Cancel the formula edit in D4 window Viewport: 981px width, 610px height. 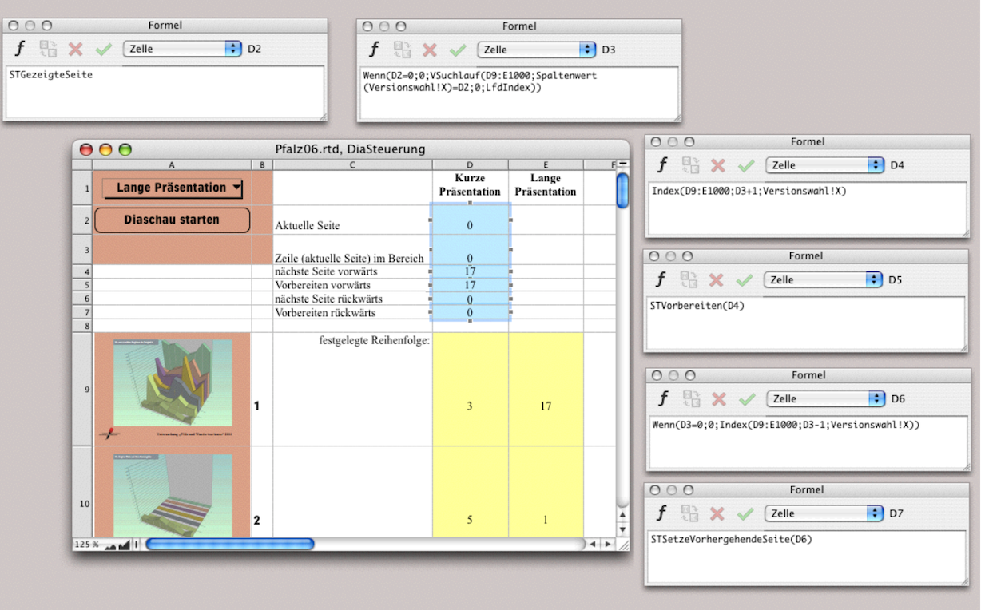[x=717, y=165]
